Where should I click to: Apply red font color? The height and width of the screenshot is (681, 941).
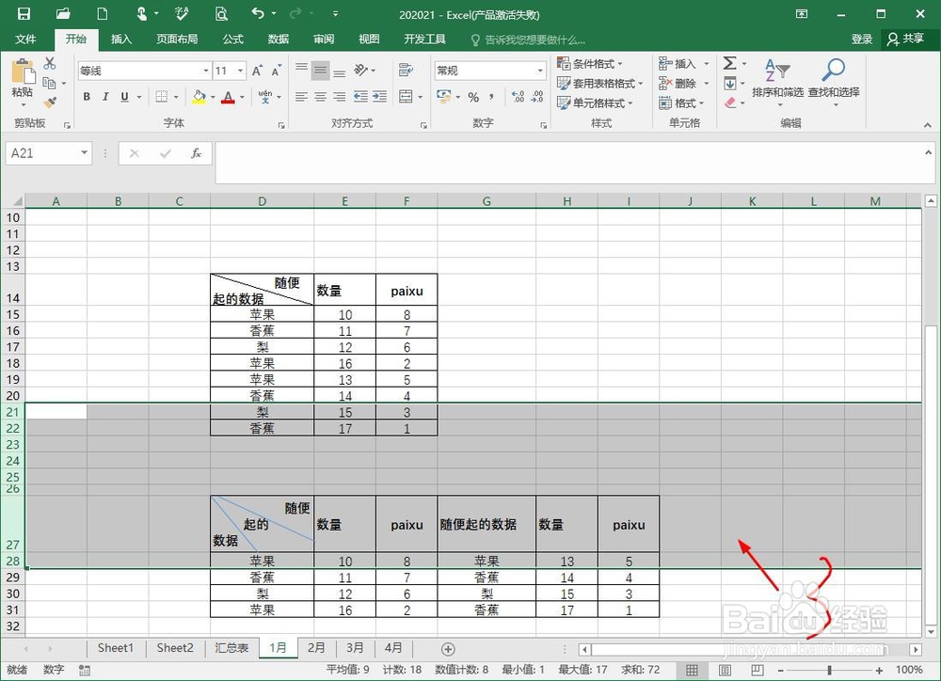(228, 97)
